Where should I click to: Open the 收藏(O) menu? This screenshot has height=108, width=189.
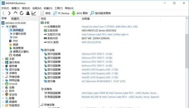(x=48, y=8)
